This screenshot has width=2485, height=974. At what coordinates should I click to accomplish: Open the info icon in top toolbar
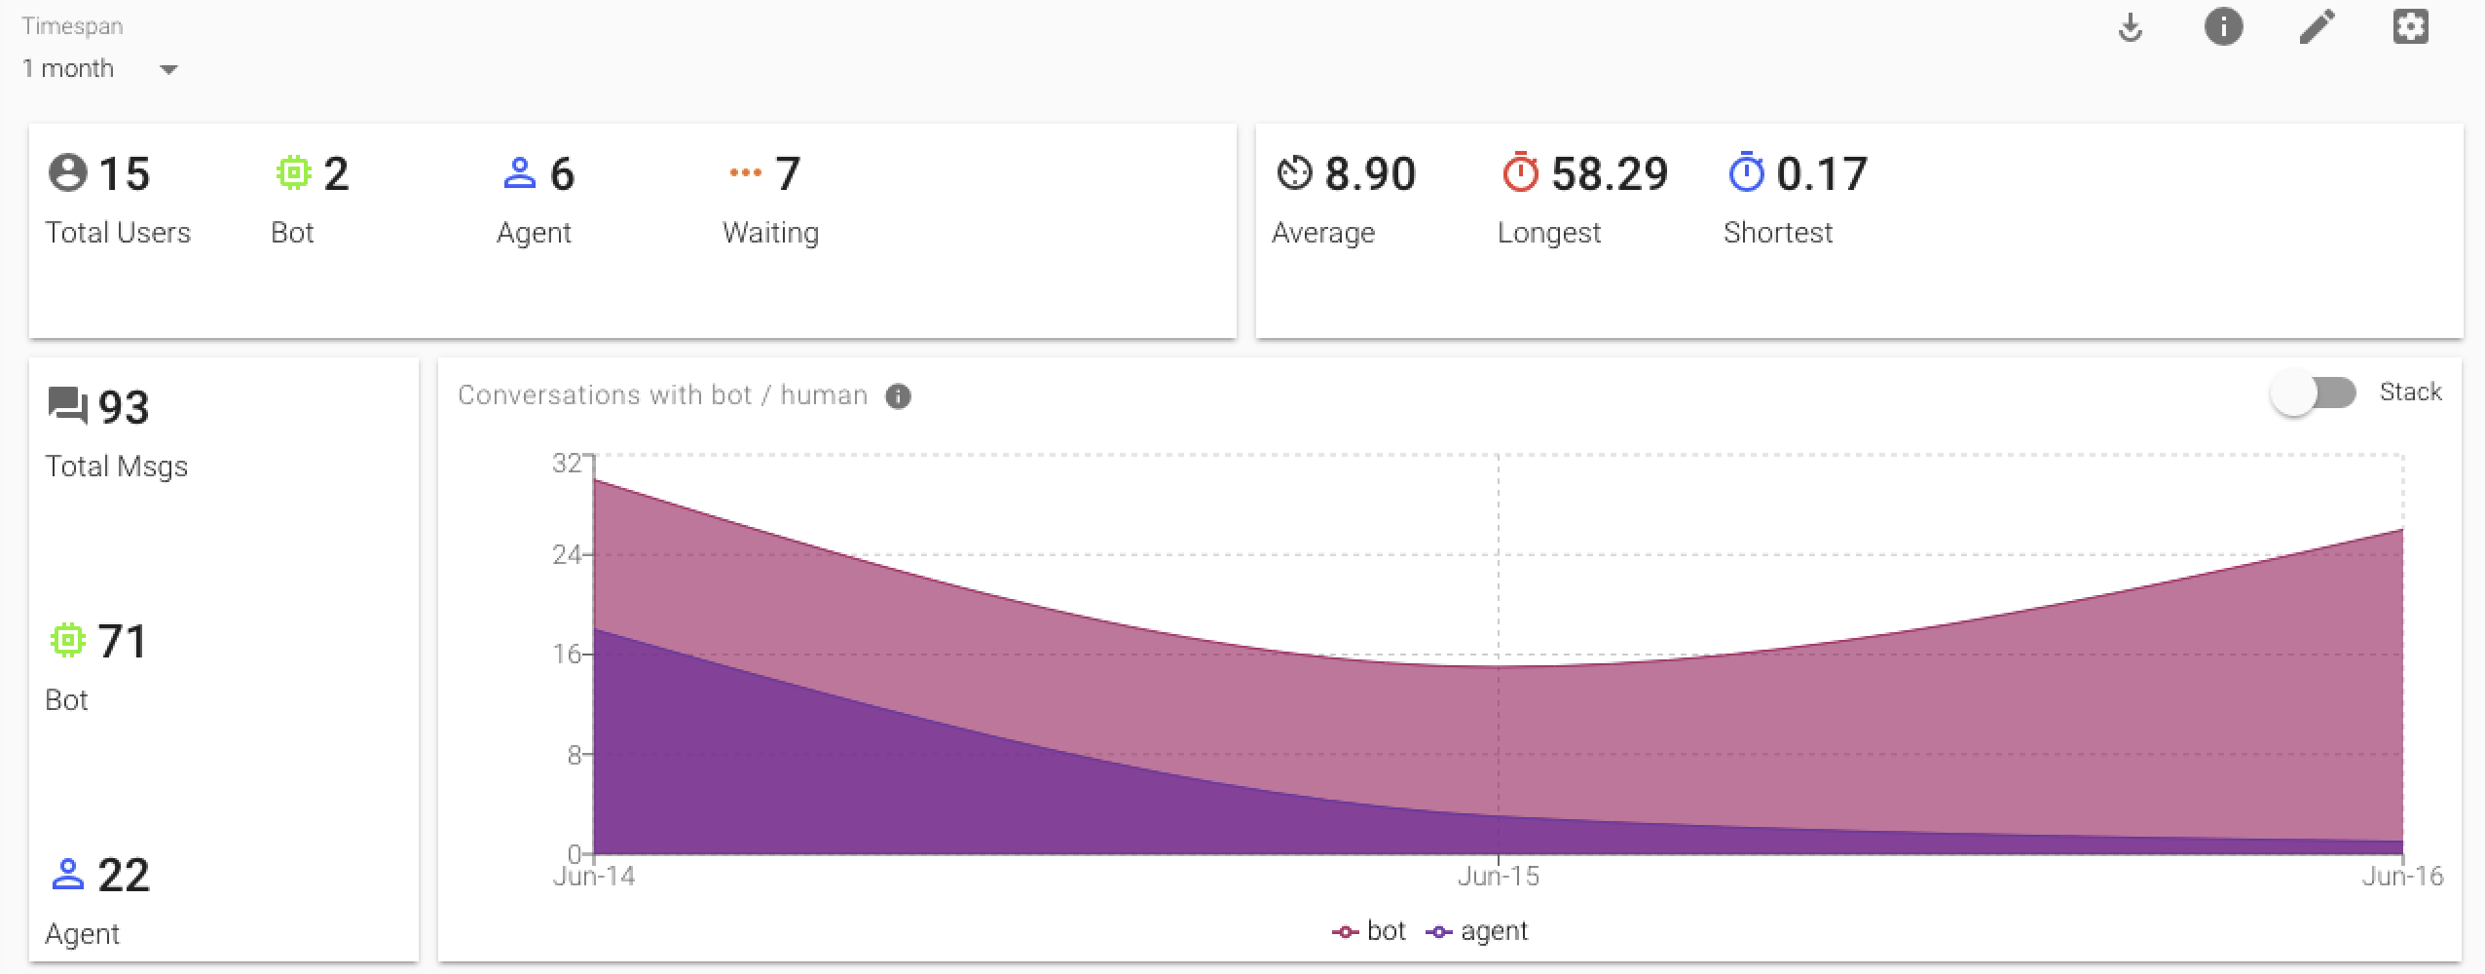click(2224, 26)
